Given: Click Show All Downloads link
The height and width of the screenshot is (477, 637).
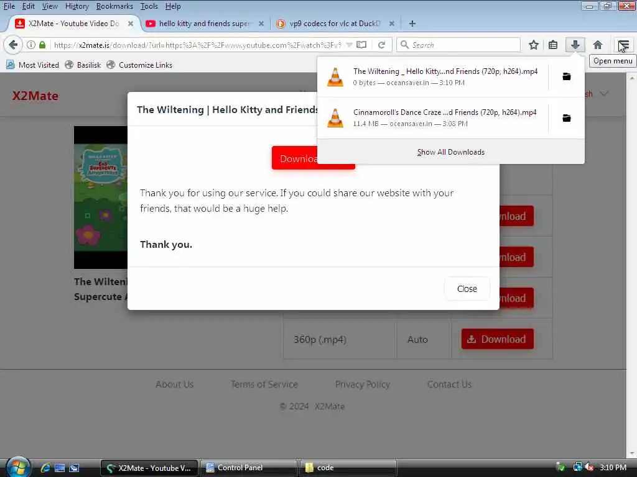Looking at the screenshot, I should 450,152.
